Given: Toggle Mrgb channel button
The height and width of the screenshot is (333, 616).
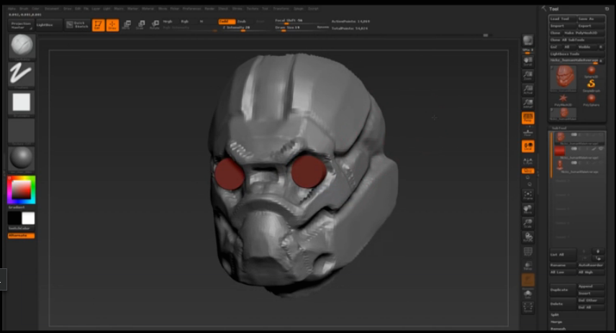Looking at the screenshot, I should coord(168,22).
